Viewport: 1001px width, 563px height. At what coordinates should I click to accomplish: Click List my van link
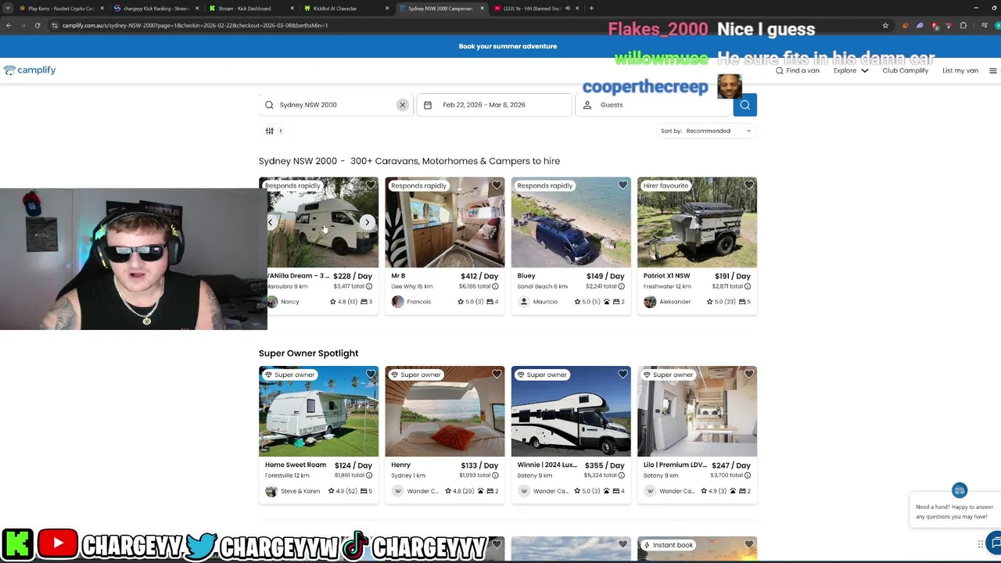(x=960, y=70)
